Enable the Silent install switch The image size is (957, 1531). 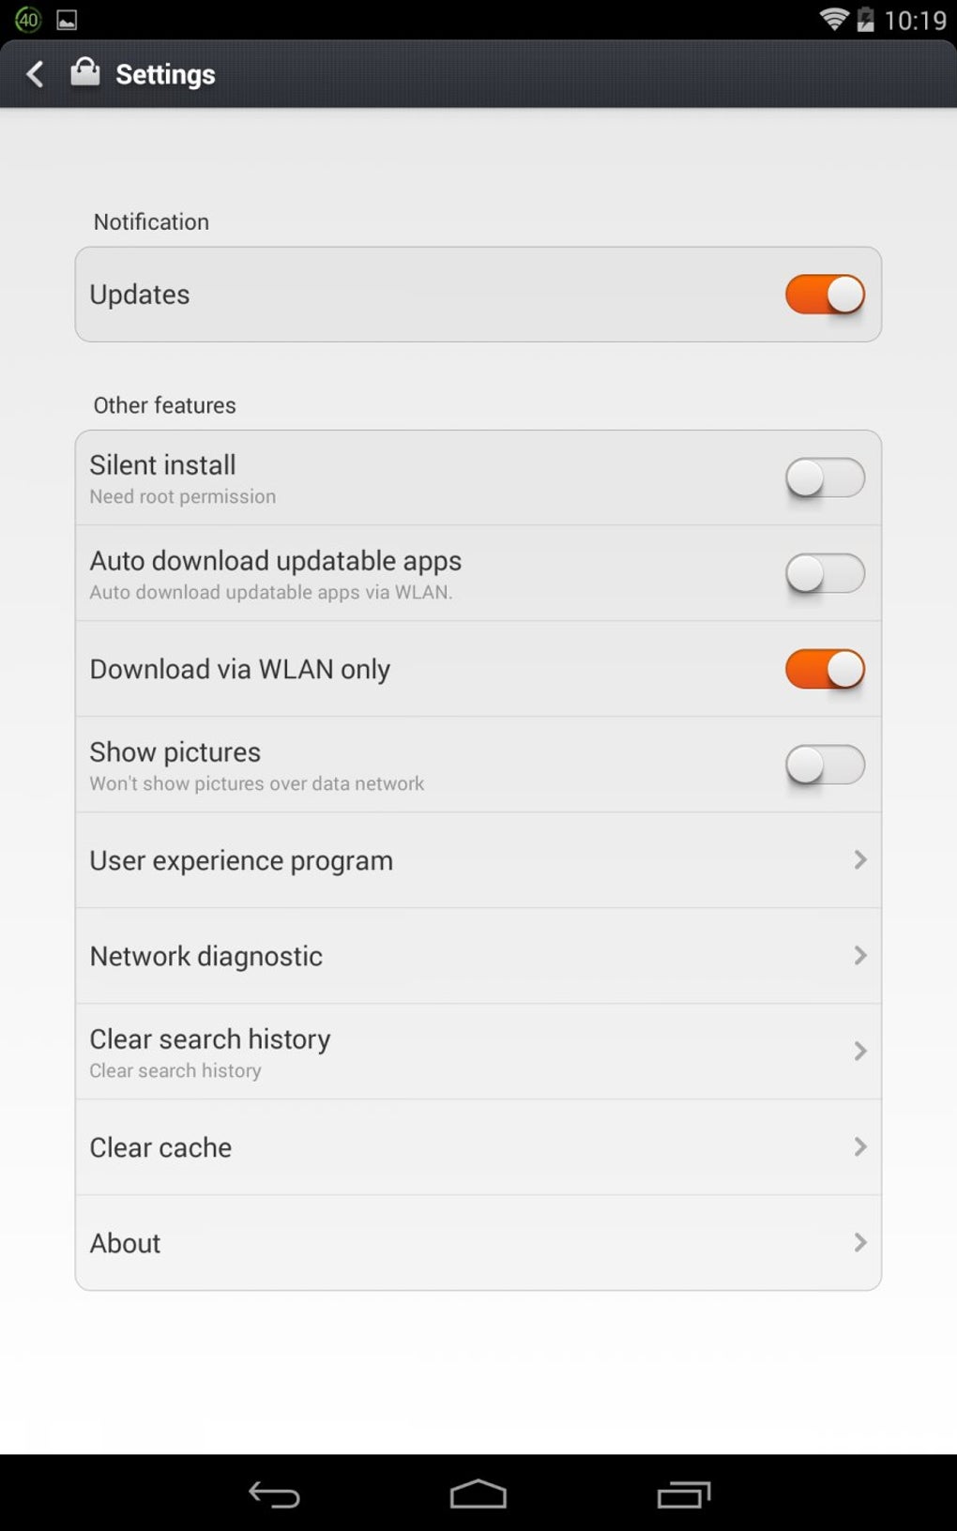coord(825,478)
